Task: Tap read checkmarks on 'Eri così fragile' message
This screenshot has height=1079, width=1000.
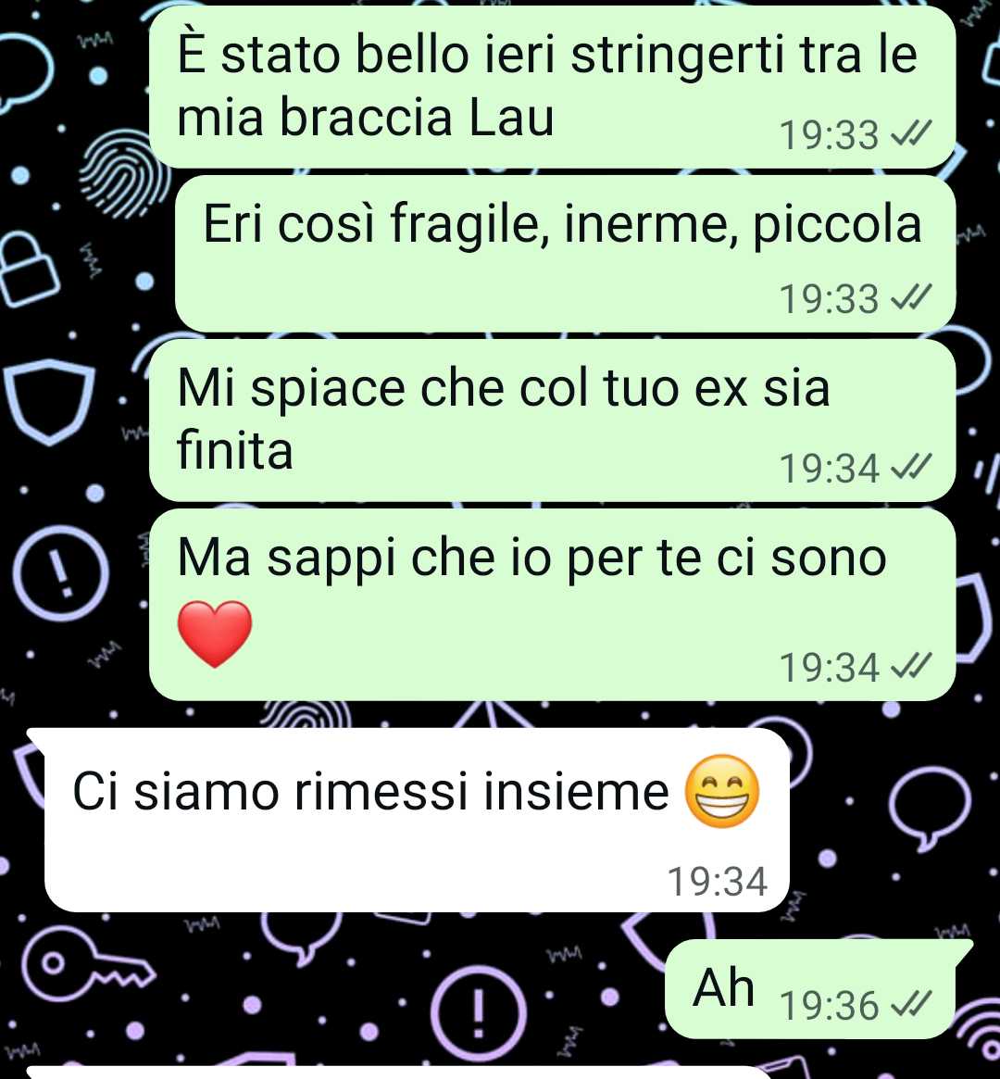Action: pos(910,297)
